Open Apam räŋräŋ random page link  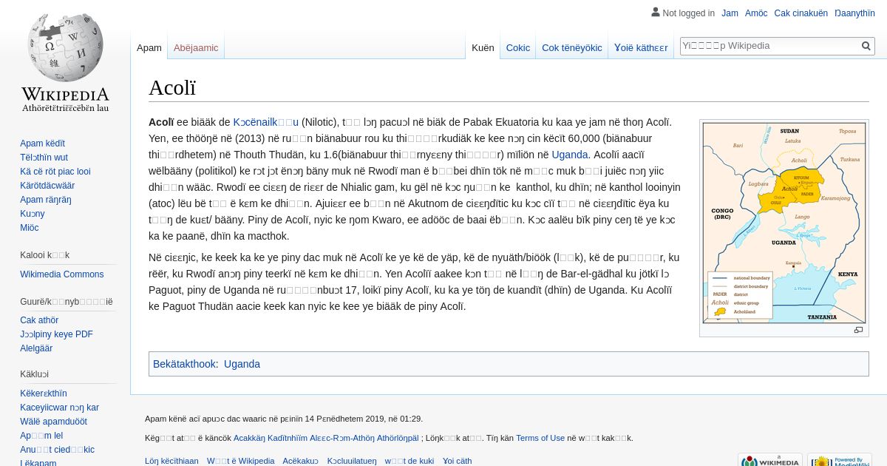tap(46, 200)
